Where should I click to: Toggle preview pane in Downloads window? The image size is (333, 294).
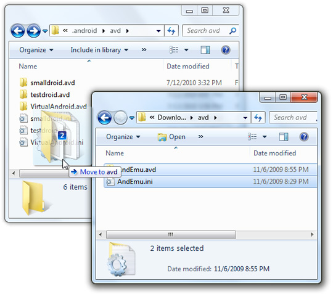284,137
